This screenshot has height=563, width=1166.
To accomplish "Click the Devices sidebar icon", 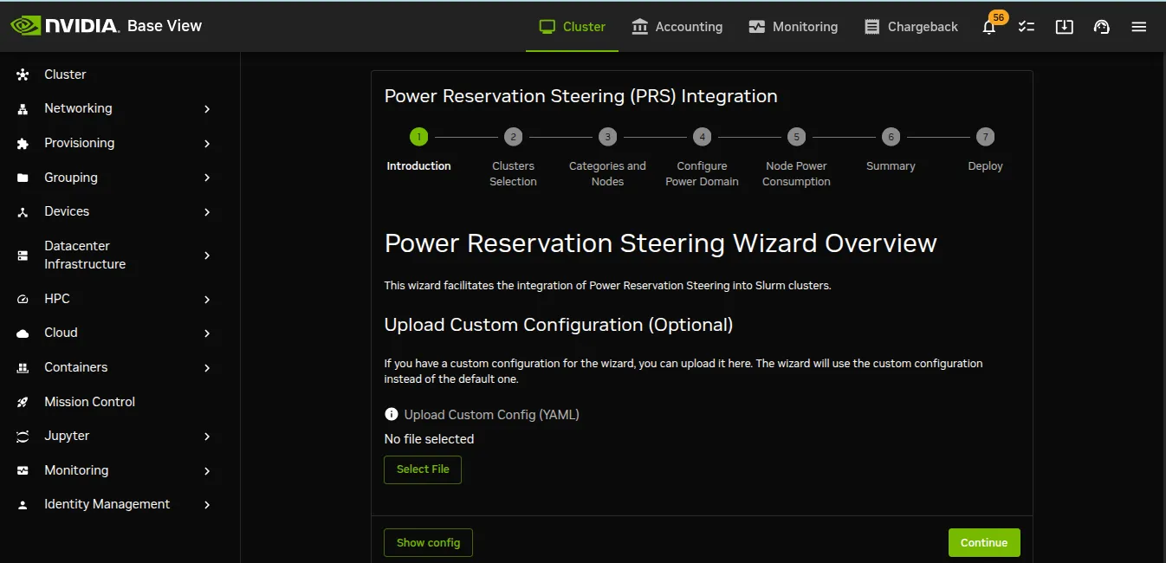I will point(23,212).
